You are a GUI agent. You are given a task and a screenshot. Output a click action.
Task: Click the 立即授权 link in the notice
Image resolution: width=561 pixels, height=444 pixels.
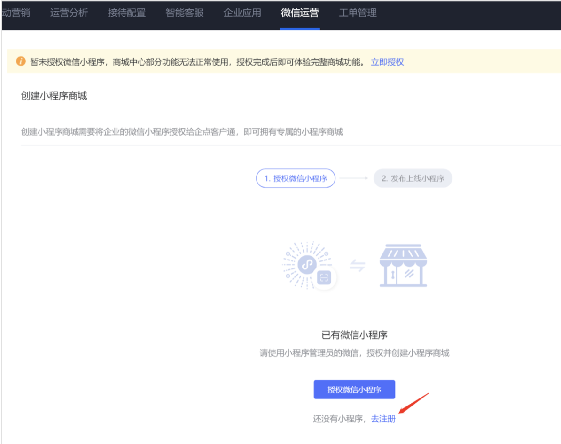387,62
